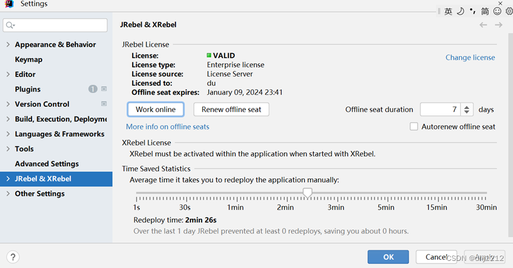Click the search magnifier icon in settings
Image resolution: width=513 pixels, height=268 pixels.
click(x=10, y=25)
